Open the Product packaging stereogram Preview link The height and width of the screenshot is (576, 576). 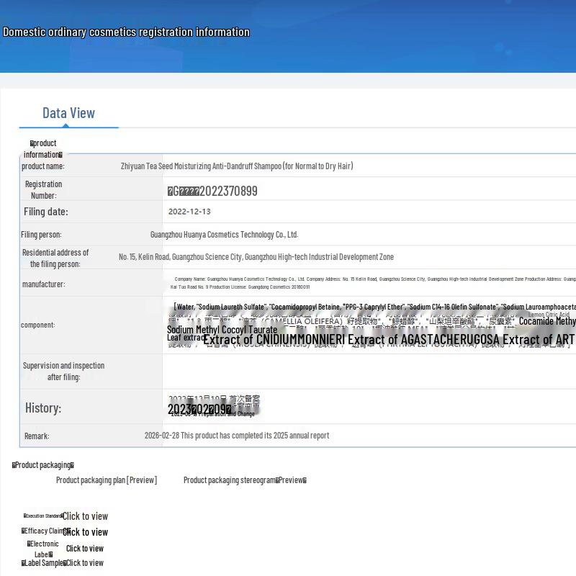[x=245, y=480]
